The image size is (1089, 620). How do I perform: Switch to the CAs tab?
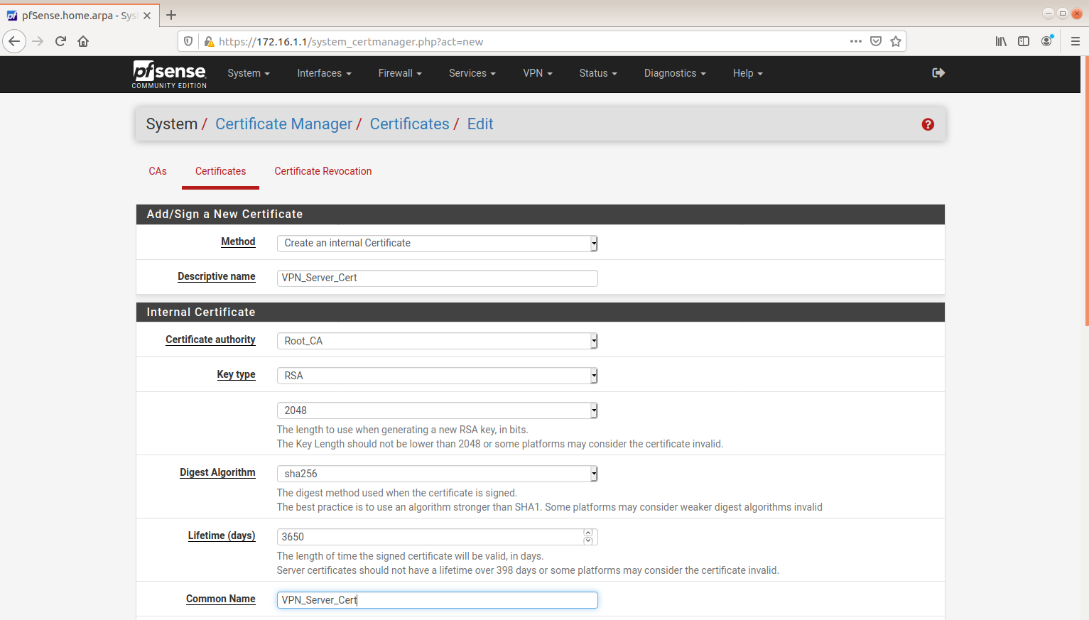point(158,171)
